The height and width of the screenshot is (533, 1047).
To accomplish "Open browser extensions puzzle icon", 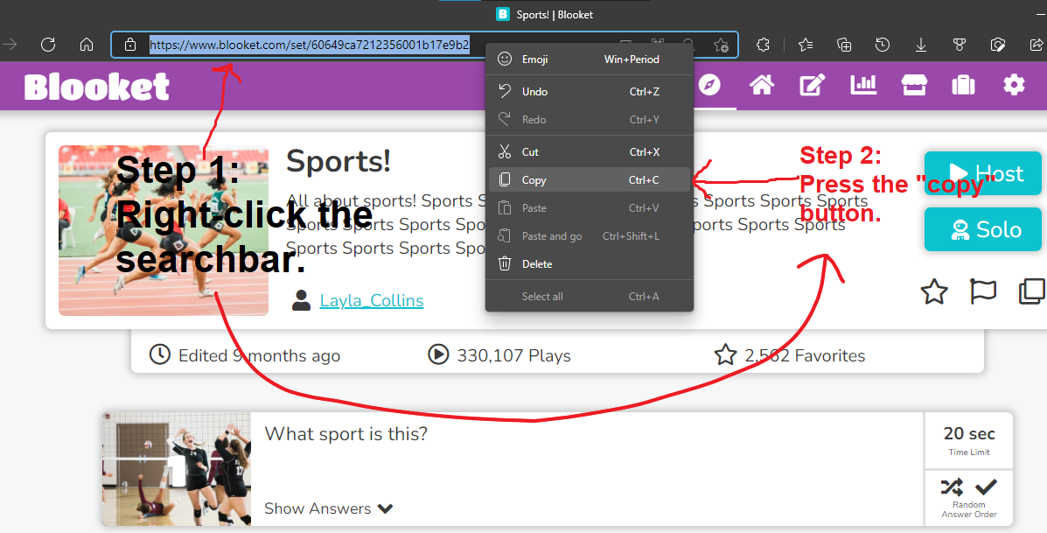I will 763,45.
